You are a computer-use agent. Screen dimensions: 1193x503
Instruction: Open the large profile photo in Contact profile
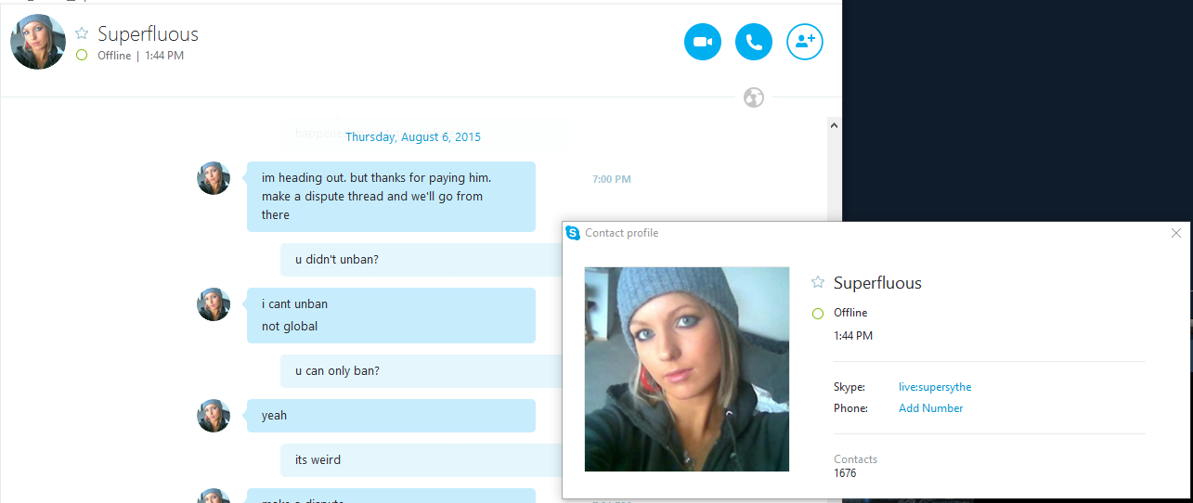[x=687, y=369]
